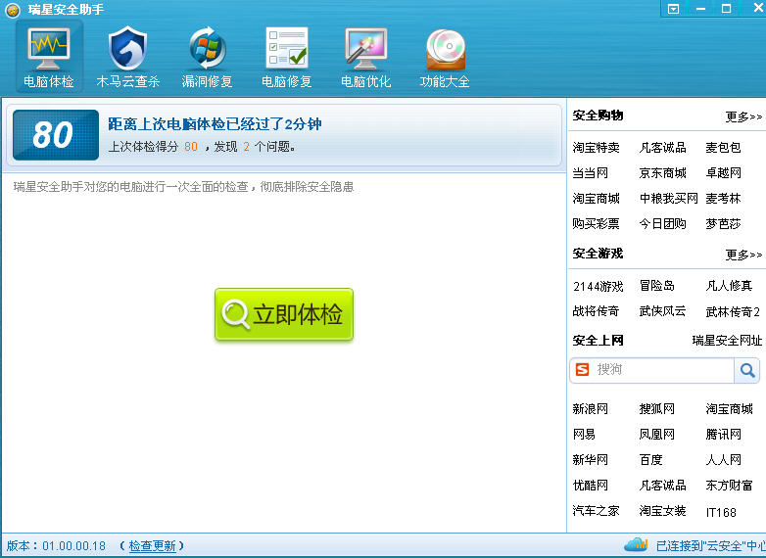Screen dimensions: 766x558
Task: Open the 人人网 link
Action: [723, 459]
